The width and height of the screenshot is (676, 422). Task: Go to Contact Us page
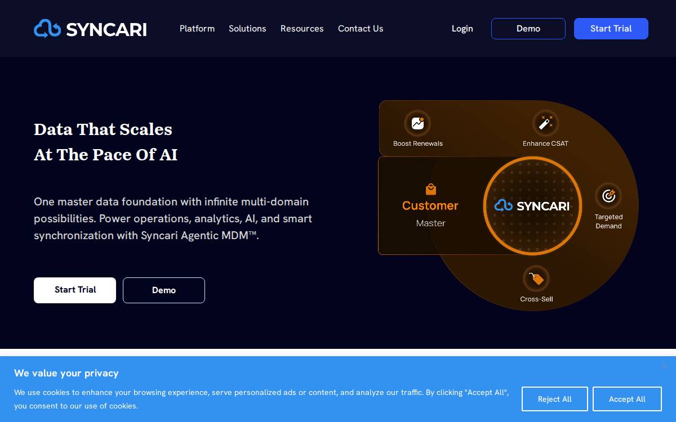(361, 29)
